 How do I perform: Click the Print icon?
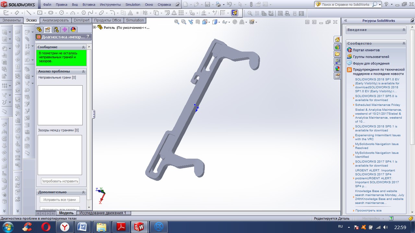(218, 5)
